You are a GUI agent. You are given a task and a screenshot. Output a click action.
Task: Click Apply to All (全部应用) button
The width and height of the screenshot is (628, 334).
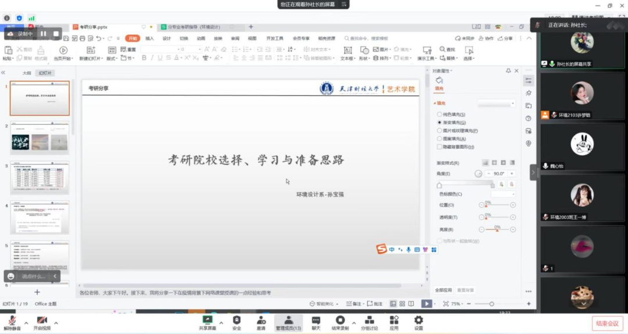[x=443, y=290]
